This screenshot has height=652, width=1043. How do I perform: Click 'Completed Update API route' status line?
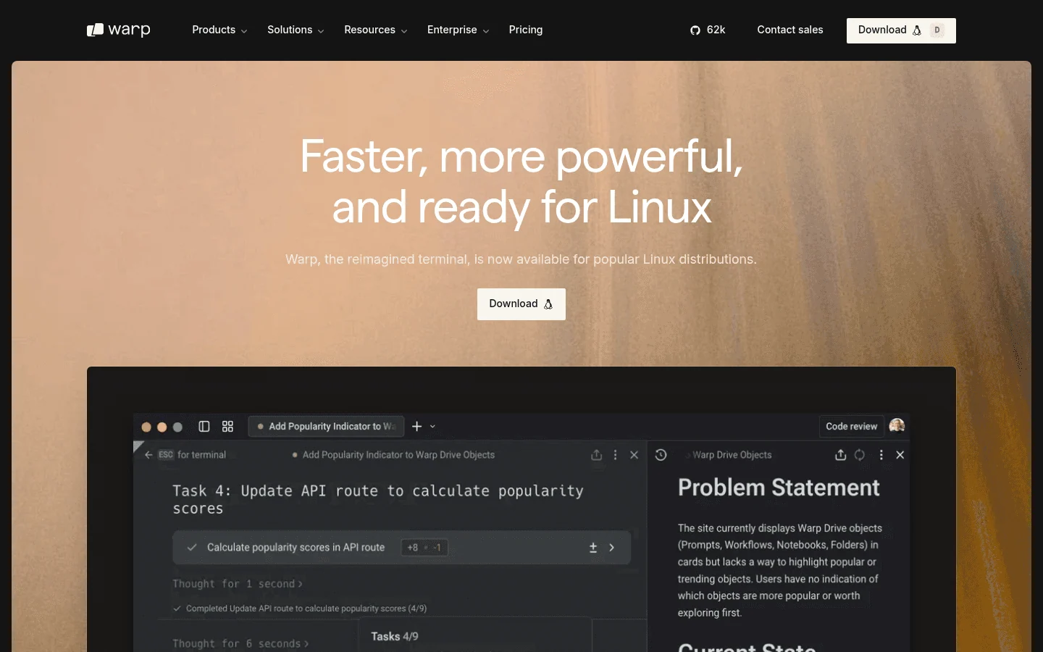point(300,609)
